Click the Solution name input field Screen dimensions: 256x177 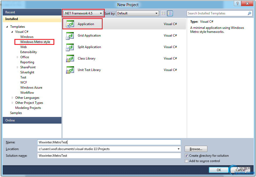[109, 156]
